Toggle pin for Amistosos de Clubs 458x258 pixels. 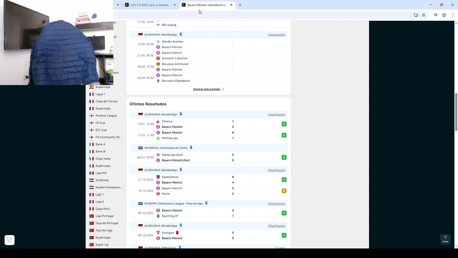coord(191,148)
